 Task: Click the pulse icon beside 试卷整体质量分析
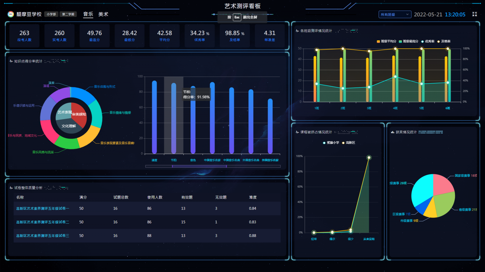coord(11,188)
